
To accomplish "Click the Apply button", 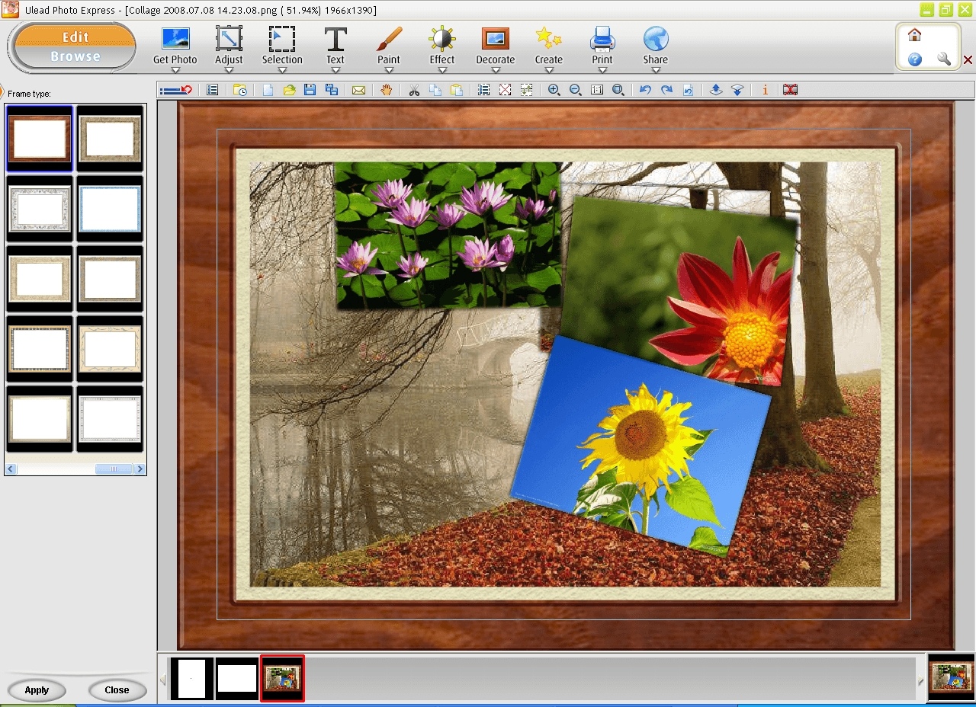I will point(37,690).
